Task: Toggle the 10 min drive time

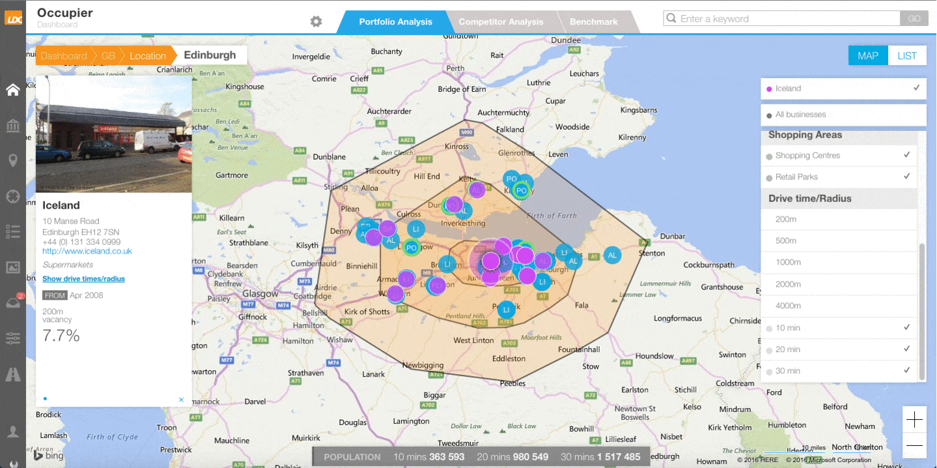Action: [839, 329]
